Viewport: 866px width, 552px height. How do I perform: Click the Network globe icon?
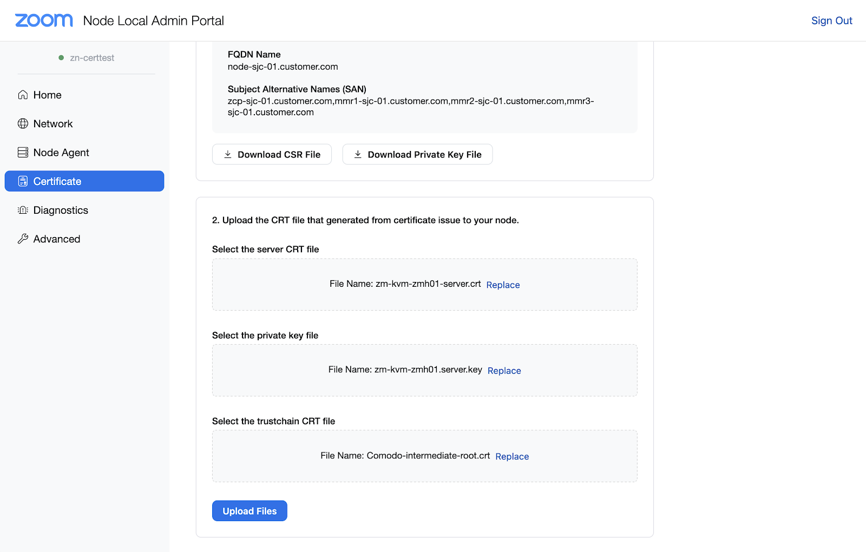click(x=23, y=123)
